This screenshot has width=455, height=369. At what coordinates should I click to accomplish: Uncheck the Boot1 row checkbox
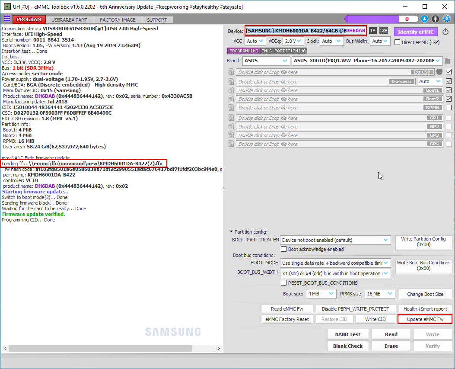point(449,90)
